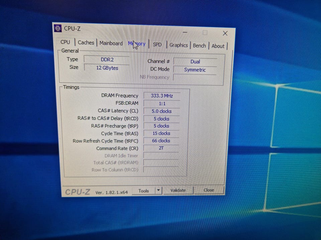The height and width of the screenshot is (240, 321).
Task: Click the empty Total CAS# (tRDRAM) field
Action: [161, 163]
